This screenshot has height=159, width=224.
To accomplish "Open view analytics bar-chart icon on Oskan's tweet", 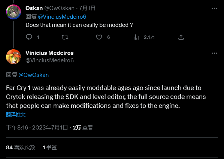I will point(136,37).
